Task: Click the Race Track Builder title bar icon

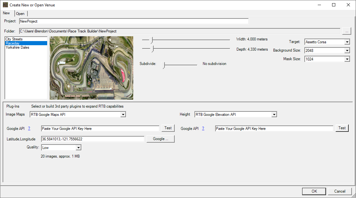Action: click(x=5, y=5)
